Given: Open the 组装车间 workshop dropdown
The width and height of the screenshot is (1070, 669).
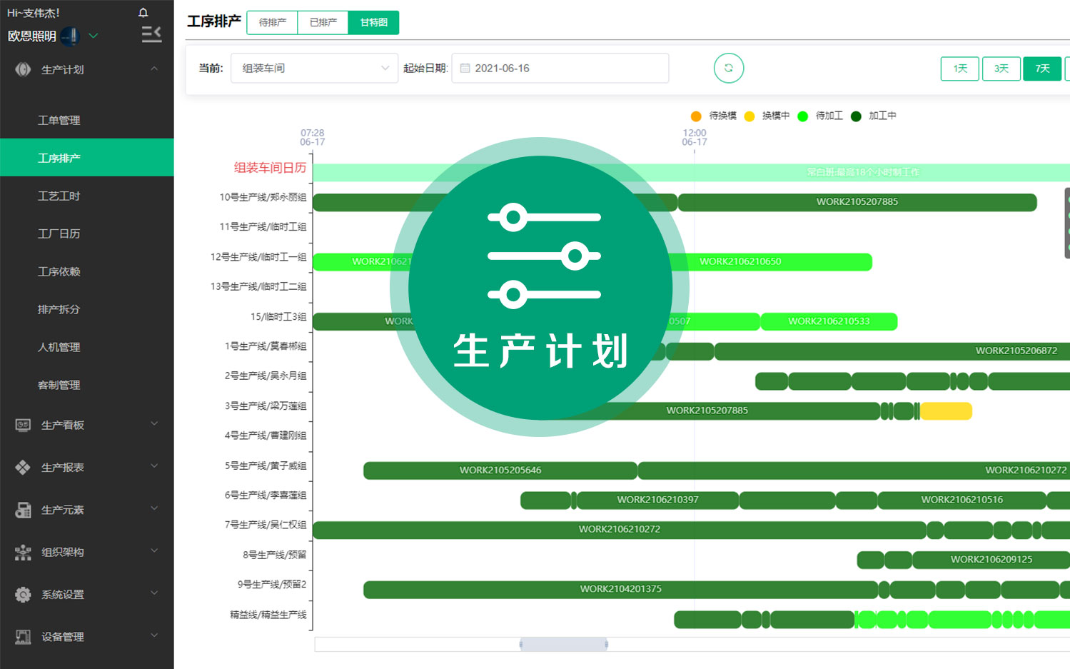Looking at the screenshot, I should [x=314, y=68].
